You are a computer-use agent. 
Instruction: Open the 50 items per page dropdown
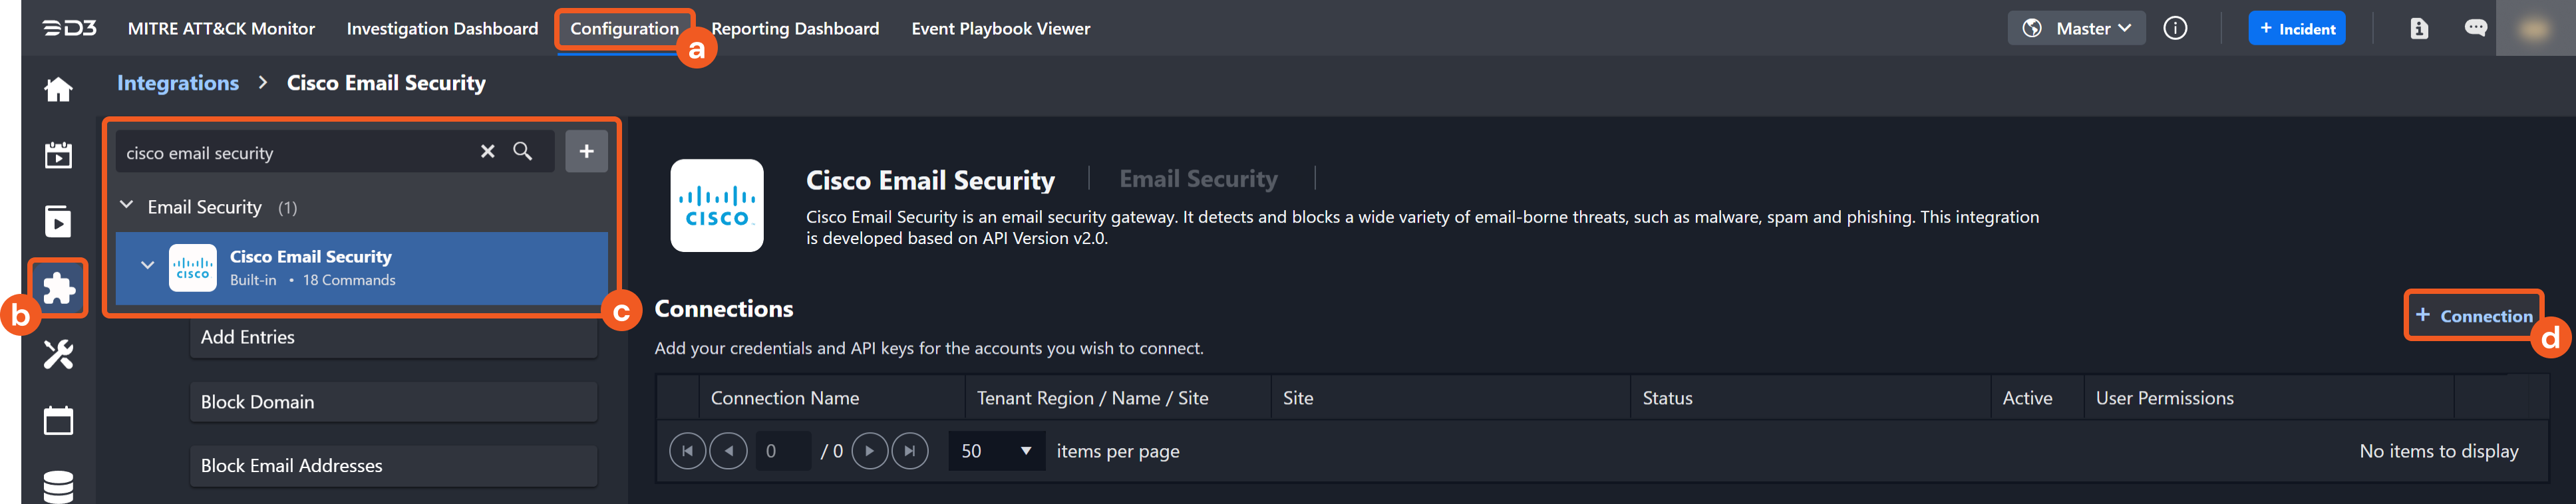pos(995,451)
